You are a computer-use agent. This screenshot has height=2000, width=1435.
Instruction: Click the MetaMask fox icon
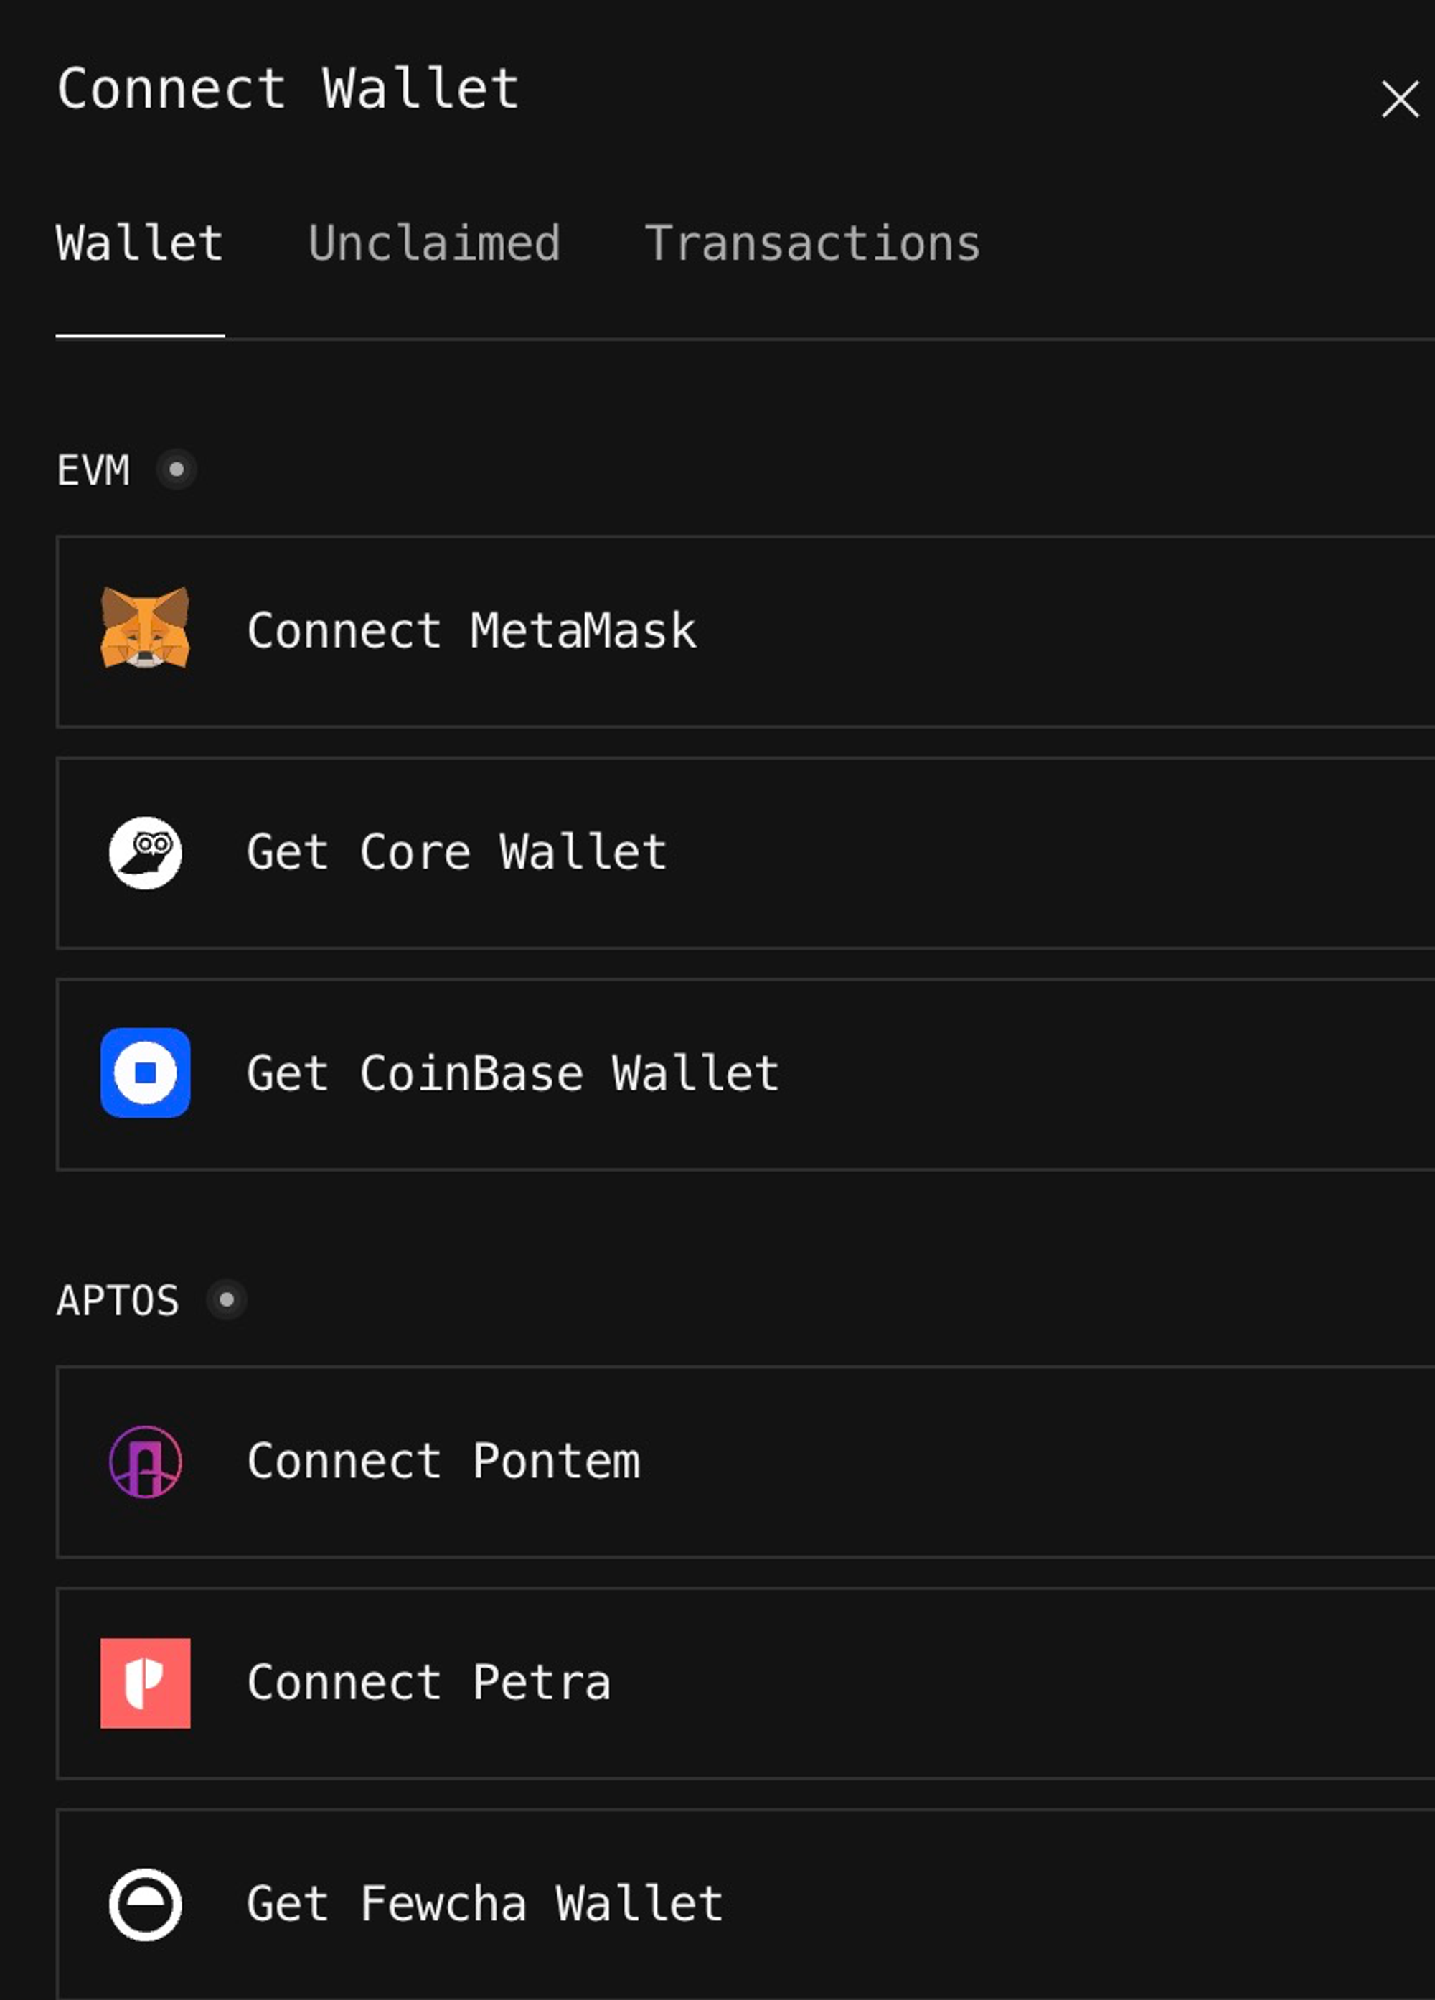(146, 629)
